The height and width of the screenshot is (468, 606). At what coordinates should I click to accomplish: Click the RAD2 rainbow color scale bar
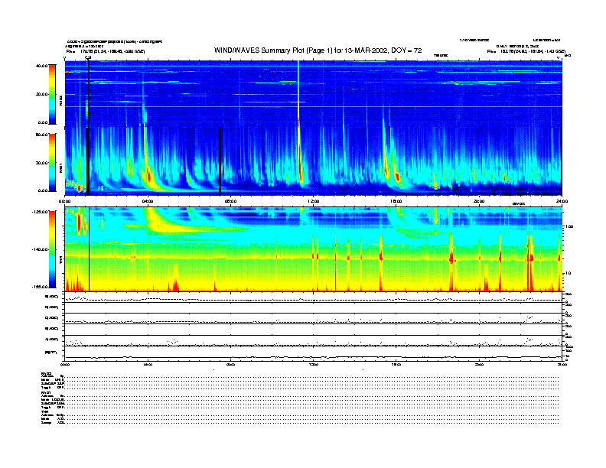[x=52, y=94]
